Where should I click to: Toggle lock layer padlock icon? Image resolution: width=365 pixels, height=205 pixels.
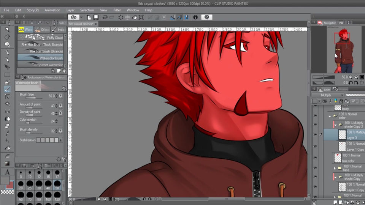coord(341,101)
